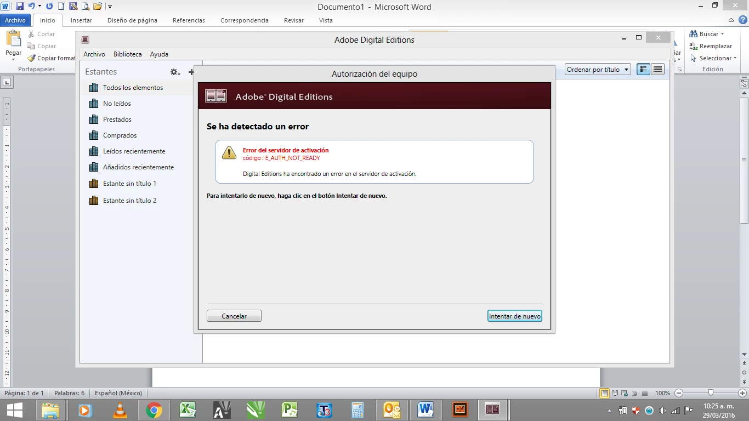
Task: Open the Buscar dropdown arrow
Action: (x=723, y=34)
